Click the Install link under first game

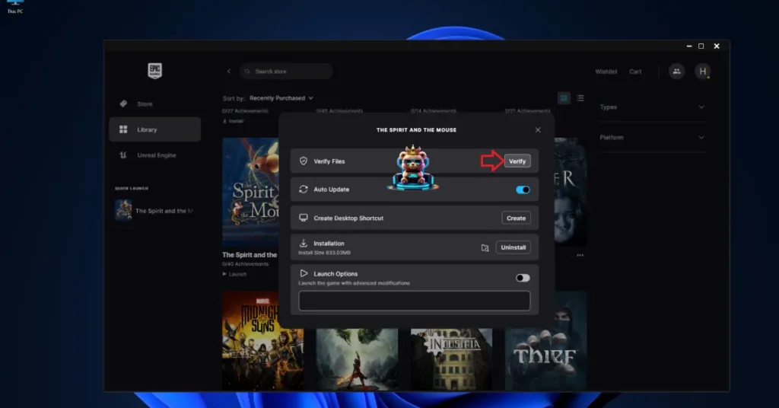233,121
